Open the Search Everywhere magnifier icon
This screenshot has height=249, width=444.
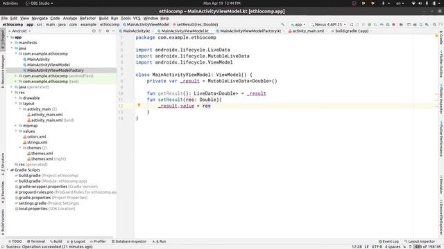(434, 25)
